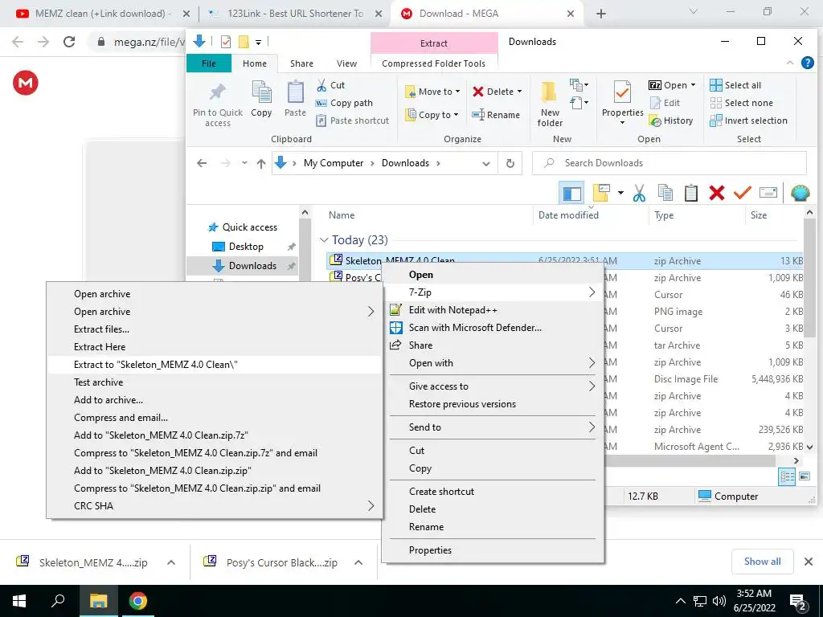Collapse the Today (23) group

(324, 240)
